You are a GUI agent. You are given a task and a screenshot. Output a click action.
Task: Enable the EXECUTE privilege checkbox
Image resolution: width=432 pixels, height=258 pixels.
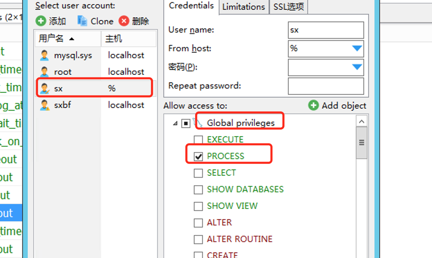[198, 140]
